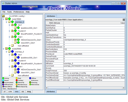Click the Comment attribute value cell
This screenshot has height=102, width=128.
[94, 66]
